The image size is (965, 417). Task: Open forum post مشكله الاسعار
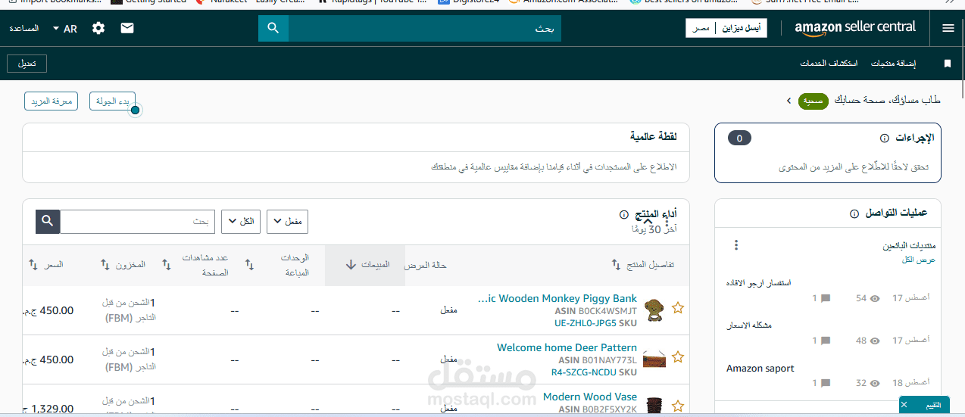(749, 325)
